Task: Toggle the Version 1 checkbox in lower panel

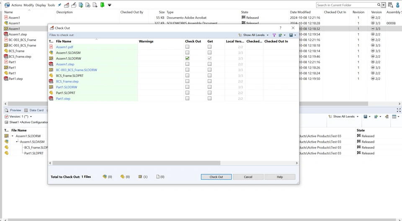Action: pyautogui.click(x=7, y=117)
